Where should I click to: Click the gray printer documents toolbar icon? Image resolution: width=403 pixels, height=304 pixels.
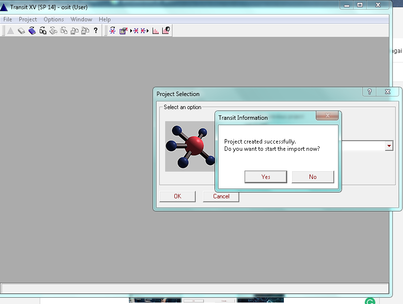click(x=53, y=31)
